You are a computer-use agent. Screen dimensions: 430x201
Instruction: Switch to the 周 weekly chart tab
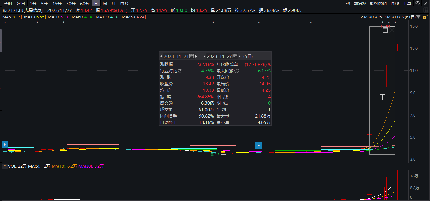pyautogui.click(x=105, y=4)
